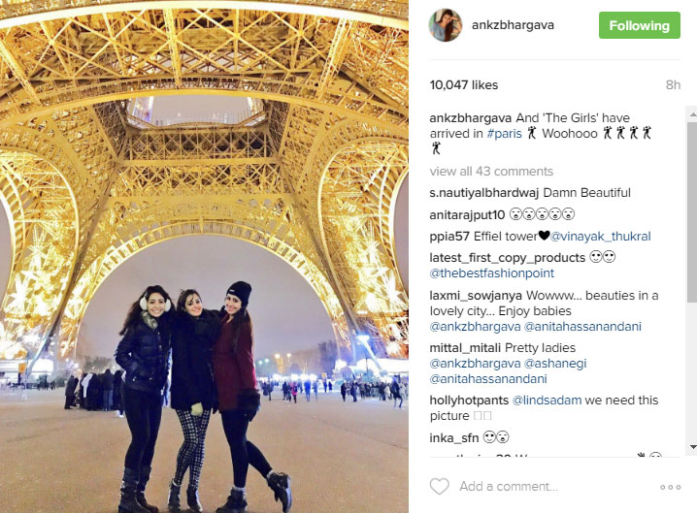Image resolution: width=697 pixels, height=513 pixels.
Task: Open ankzbhargava's profile picture avatar
Action: [446, 25]
